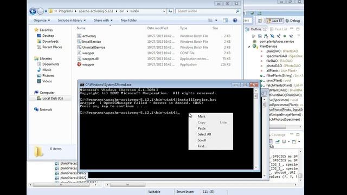Click the cmd.exe title bar icon

(82, 84)
